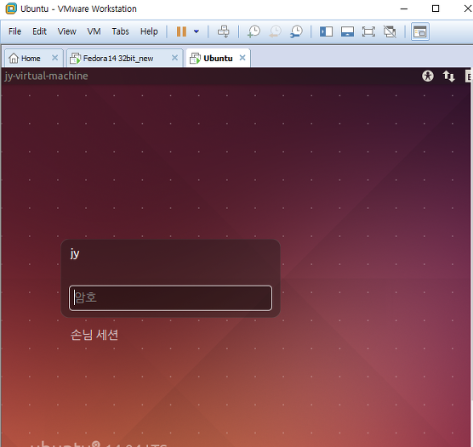Expand the power options dropdown arrow

tap(197, 31)
